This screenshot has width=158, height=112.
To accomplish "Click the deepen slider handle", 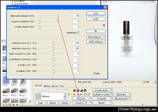I will coord(57,16).
